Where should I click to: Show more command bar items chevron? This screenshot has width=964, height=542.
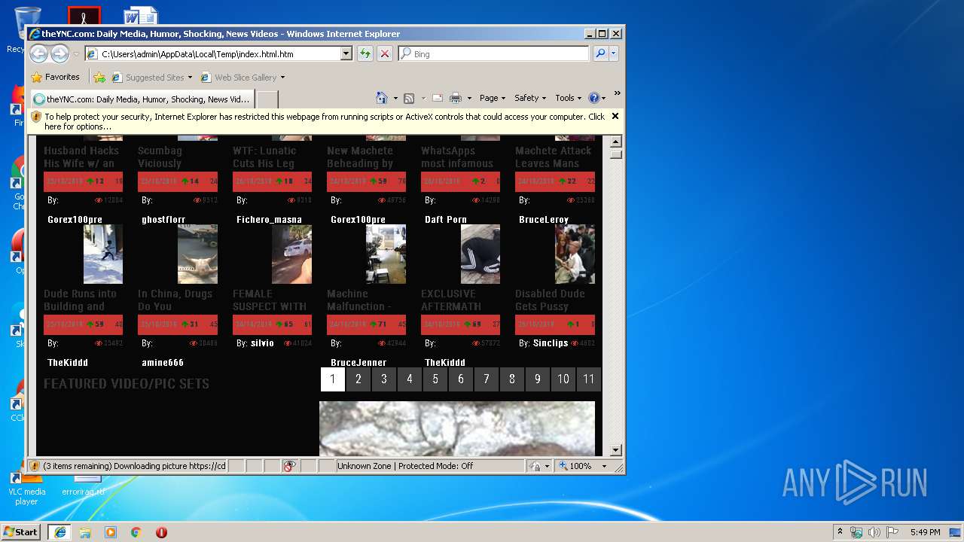(617, 94)
